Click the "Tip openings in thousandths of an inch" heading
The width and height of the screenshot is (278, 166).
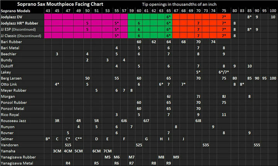[x=179, y=4]
